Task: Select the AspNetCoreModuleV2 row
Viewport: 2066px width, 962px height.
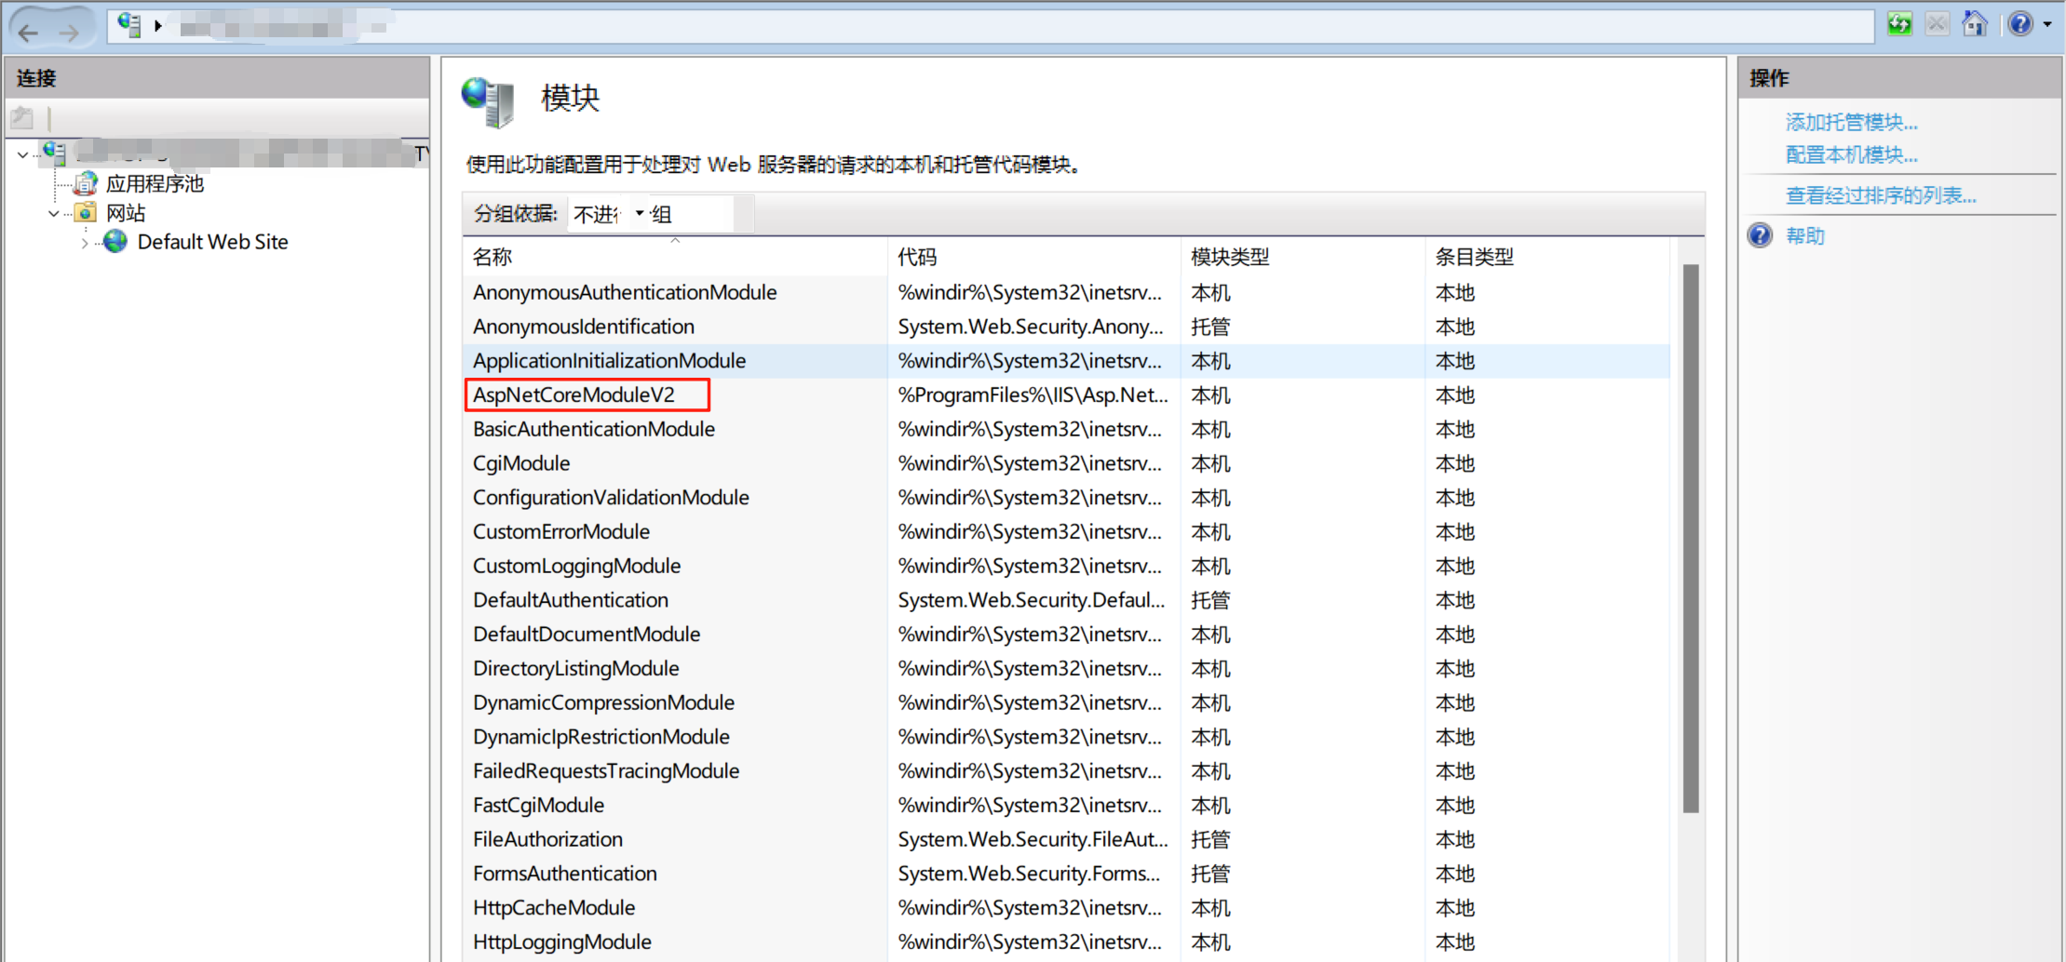Action: point(574,394)
